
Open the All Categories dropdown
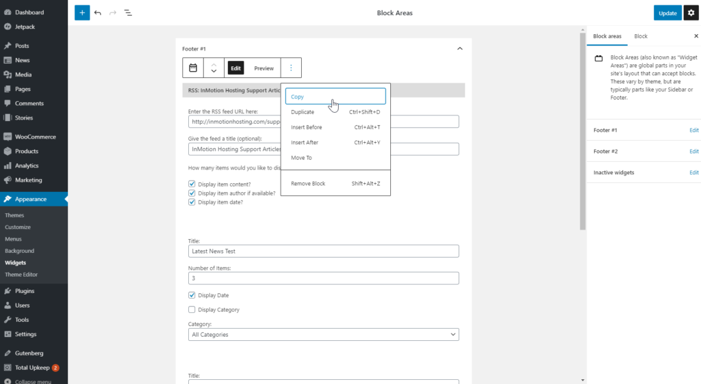click(x=323, y=335)
